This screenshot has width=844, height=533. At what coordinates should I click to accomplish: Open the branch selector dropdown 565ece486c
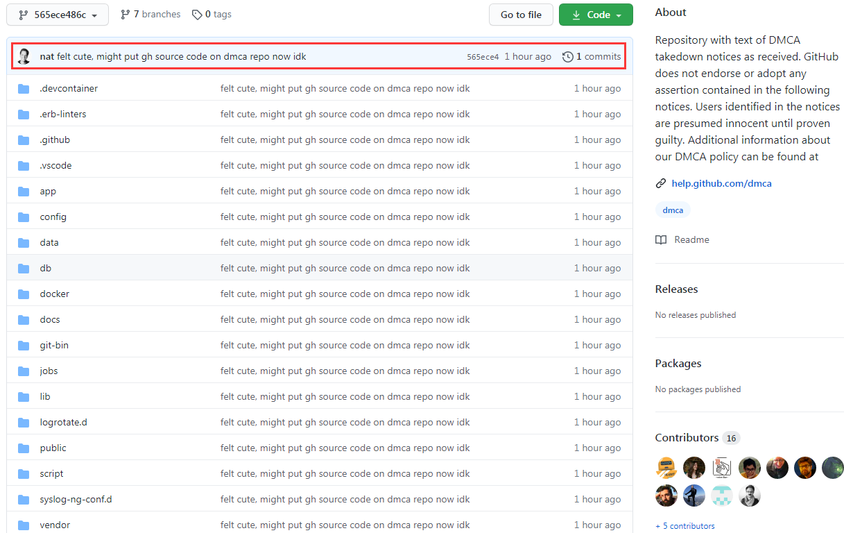click(58, 15)
